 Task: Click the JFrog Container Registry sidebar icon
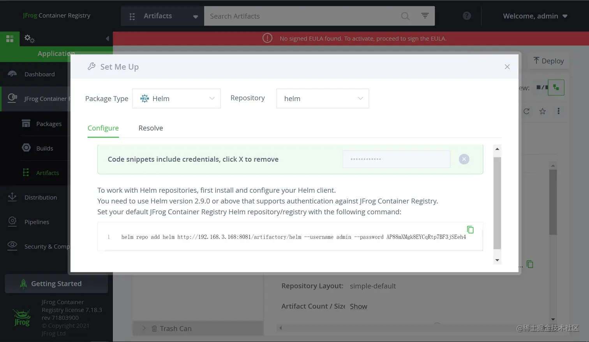[x=12, y=98]
